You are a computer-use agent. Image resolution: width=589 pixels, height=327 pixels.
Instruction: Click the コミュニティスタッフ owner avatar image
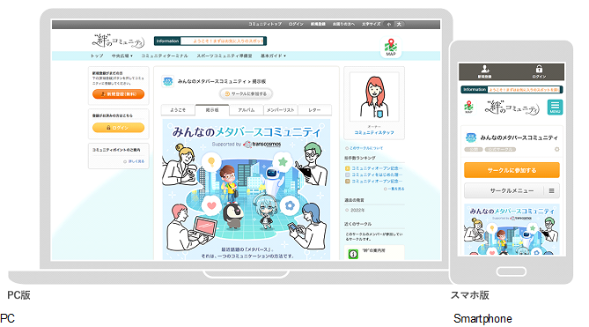coord(374,97)
